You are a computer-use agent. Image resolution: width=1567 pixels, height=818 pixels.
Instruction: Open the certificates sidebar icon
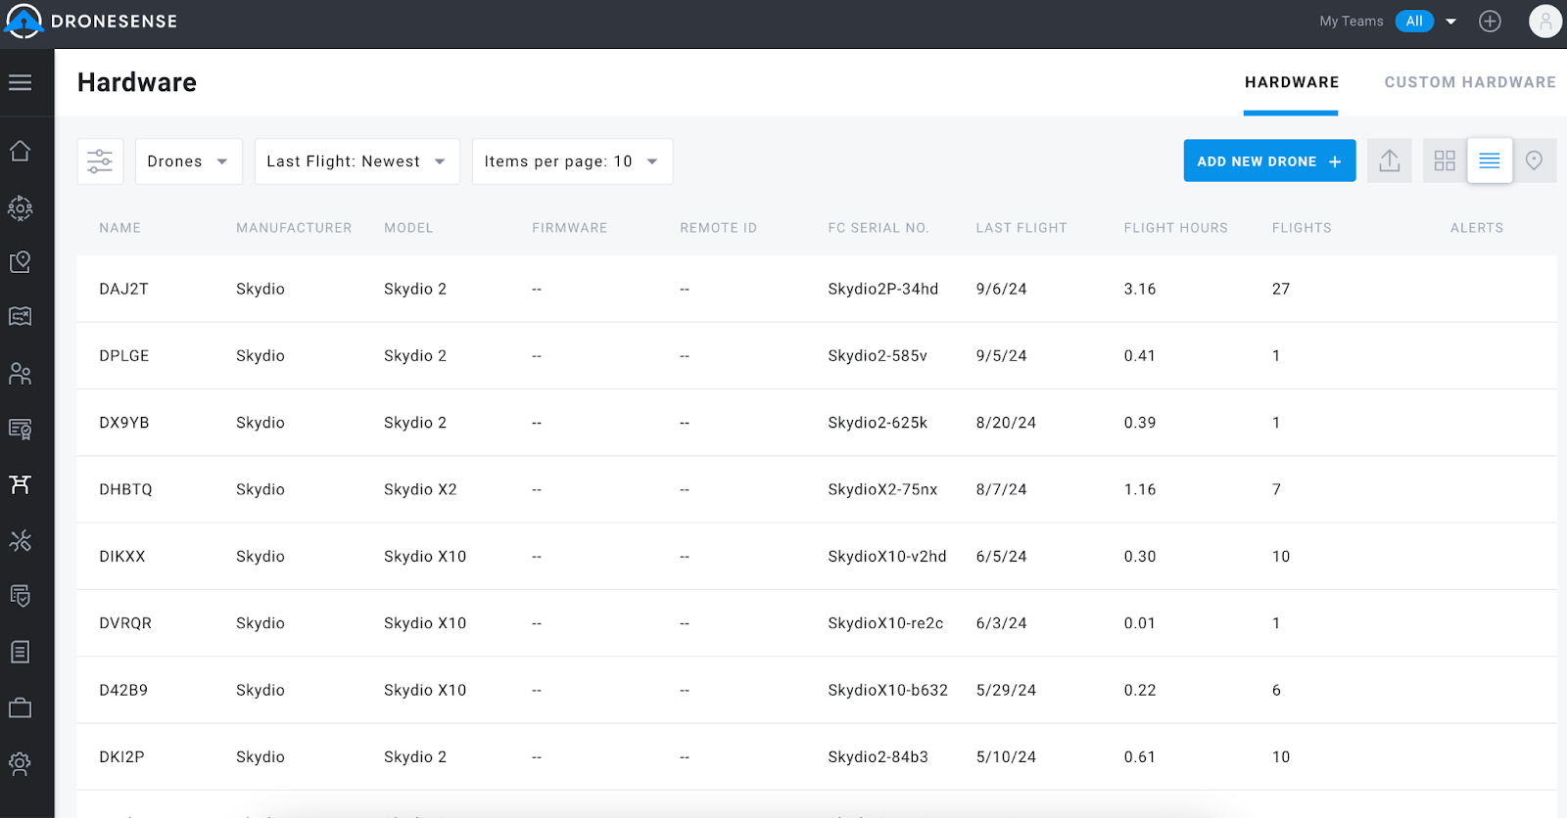tap(20, 429)
